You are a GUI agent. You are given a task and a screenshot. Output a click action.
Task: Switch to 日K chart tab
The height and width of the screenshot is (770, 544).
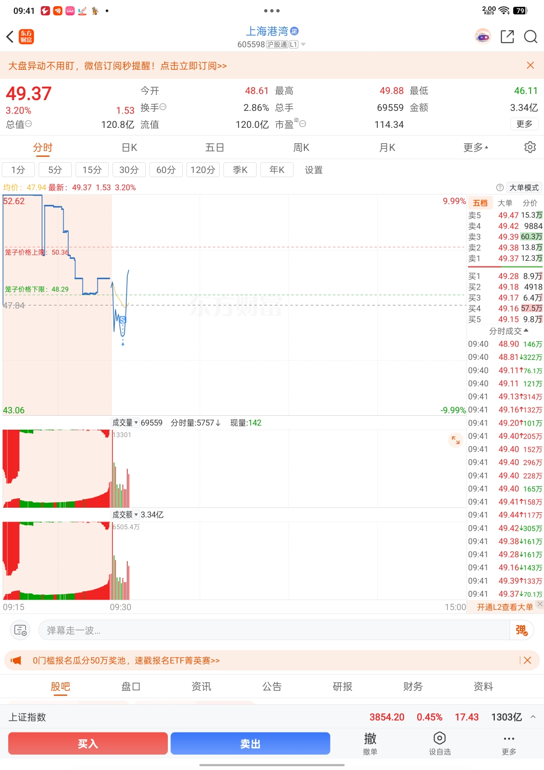coord(129,148)
